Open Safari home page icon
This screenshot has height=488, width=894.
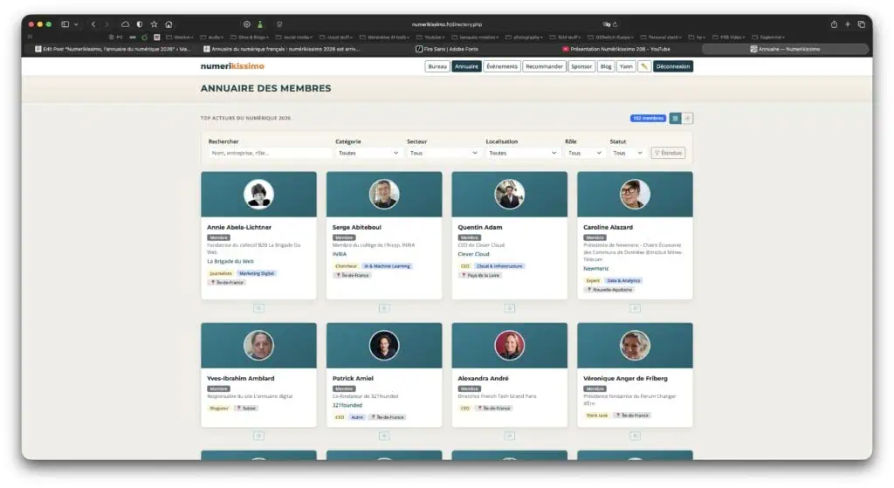point(168,24)
